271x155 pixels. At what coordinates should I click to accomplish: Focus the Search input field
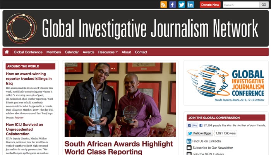(x=241, y=5)
